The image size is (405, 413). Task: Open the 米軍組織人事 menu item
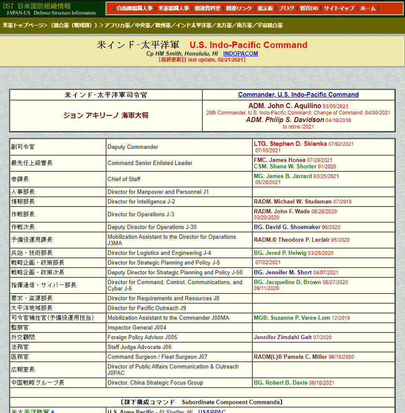(x=173, y=8)
